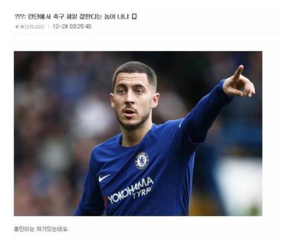This screenshot has height=247, width=291.
Task: Click the TYRES text below YOKOHAMA
Action: point(142,192)
